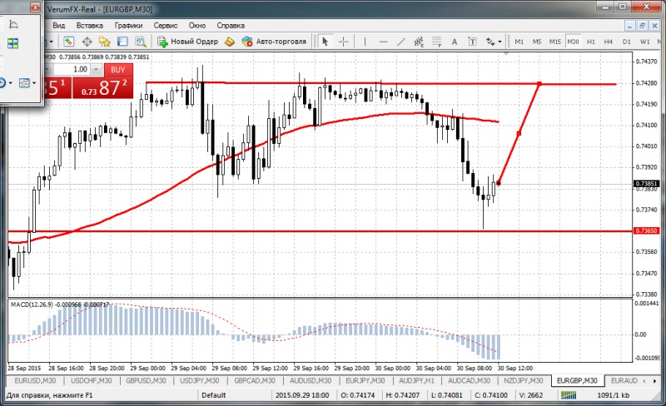The width and height of the screenshot is (666, 406).
Task: Open the Navigator panel star-folder icon
Action: [104, 42]
